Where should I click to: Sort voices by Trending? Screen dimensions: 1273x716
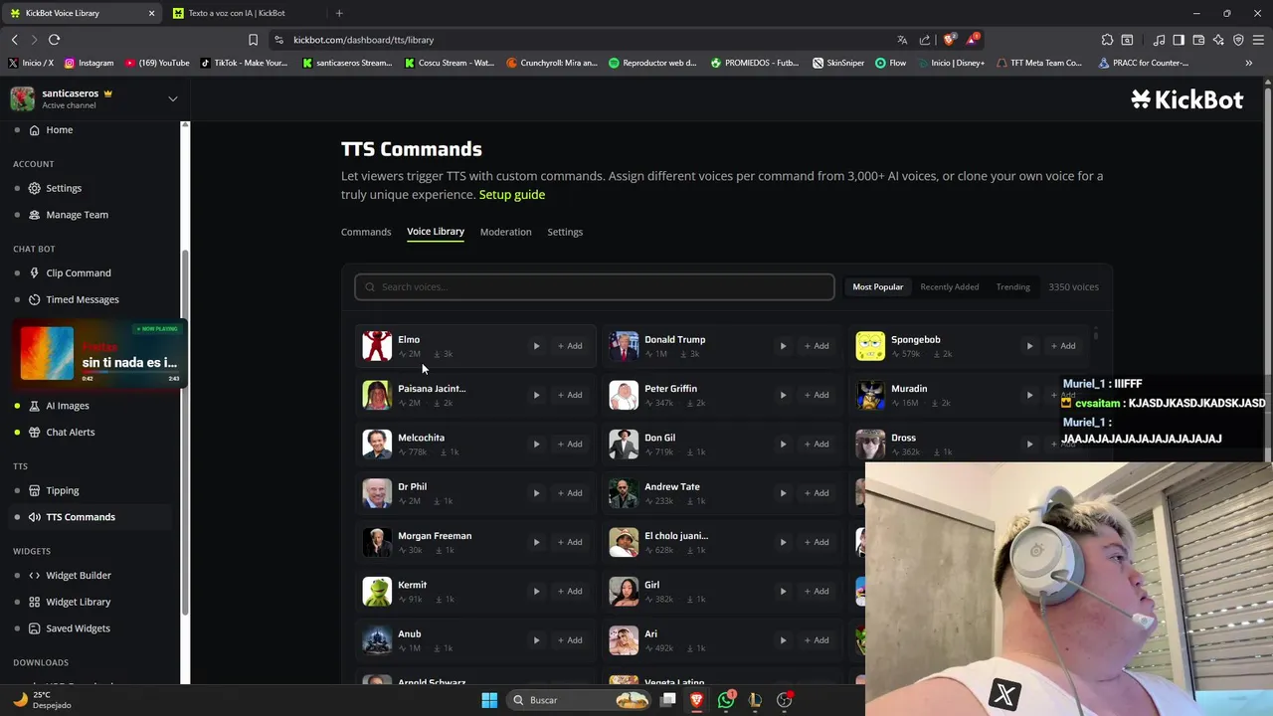pyautogui.click(x=1012, y=286)
